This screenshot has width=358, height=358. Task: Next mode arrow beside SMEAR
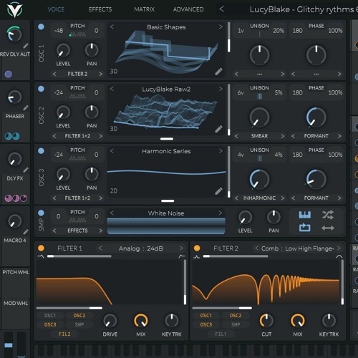(283, 136)
